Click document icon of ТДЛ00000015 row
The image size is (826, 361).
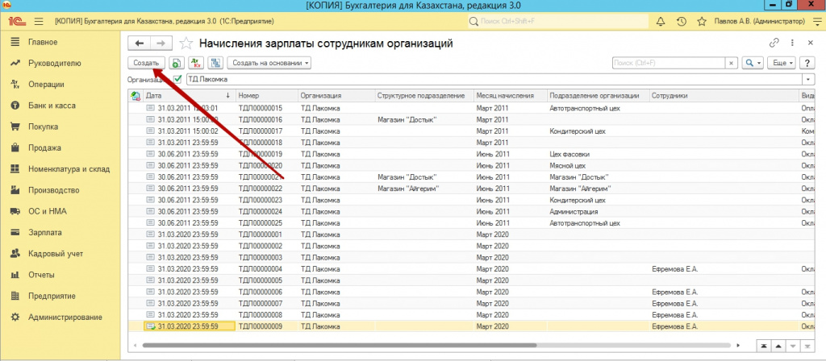coord(150,108)
